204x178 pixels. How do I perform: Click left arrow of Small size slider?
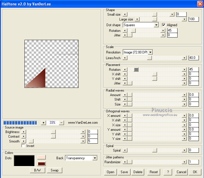[125, 14]
